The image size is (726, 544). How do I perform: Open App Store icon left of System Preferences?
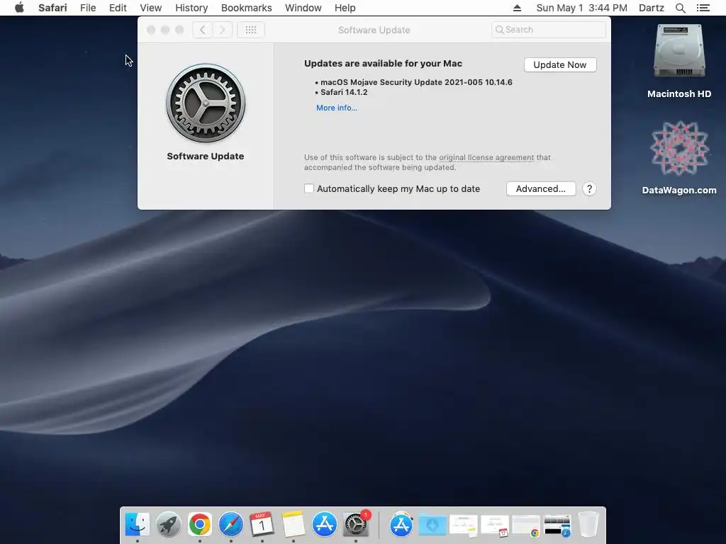pyautogui.click(x=325, y=525)
